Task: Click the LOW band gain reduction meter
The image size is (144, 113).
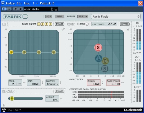Action: coord(101,97)
